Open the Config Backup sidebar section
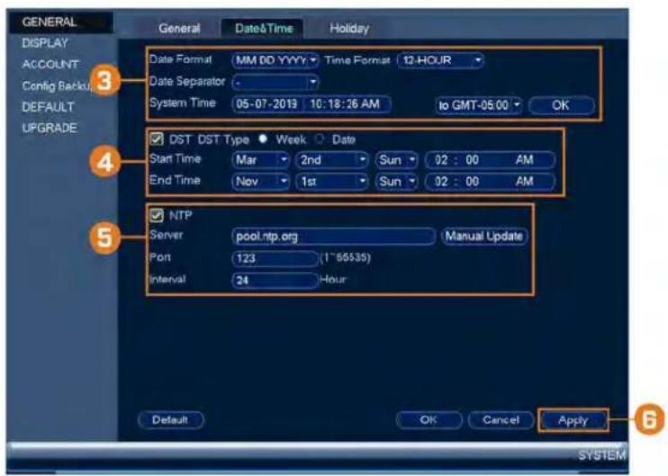This screenshot has height=476, width=668. click(56, 86)
